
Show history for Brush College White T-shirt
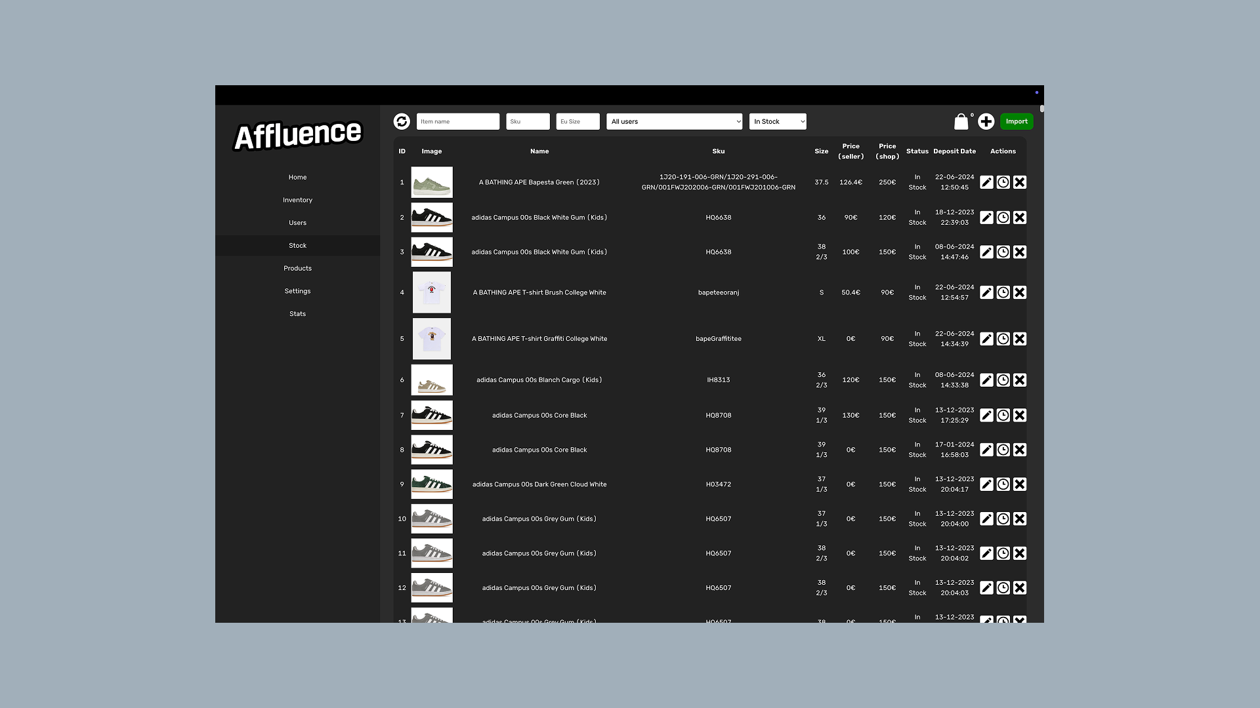point(1003,292)
